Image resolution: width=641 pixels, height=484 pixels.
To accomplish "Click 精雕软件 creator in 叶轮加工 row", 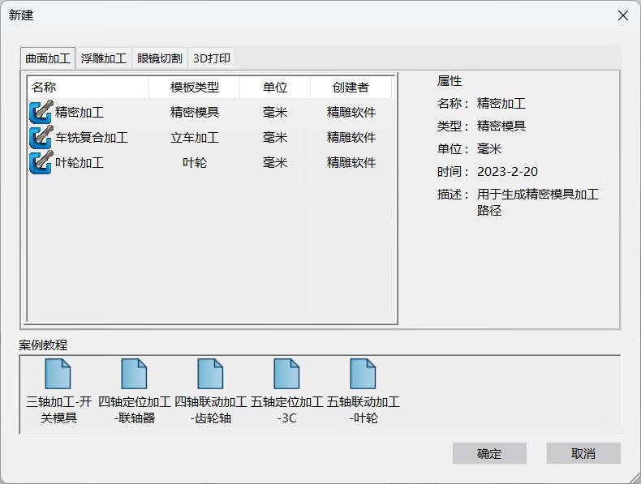I will pyautogui.click(x=351, y=163).
